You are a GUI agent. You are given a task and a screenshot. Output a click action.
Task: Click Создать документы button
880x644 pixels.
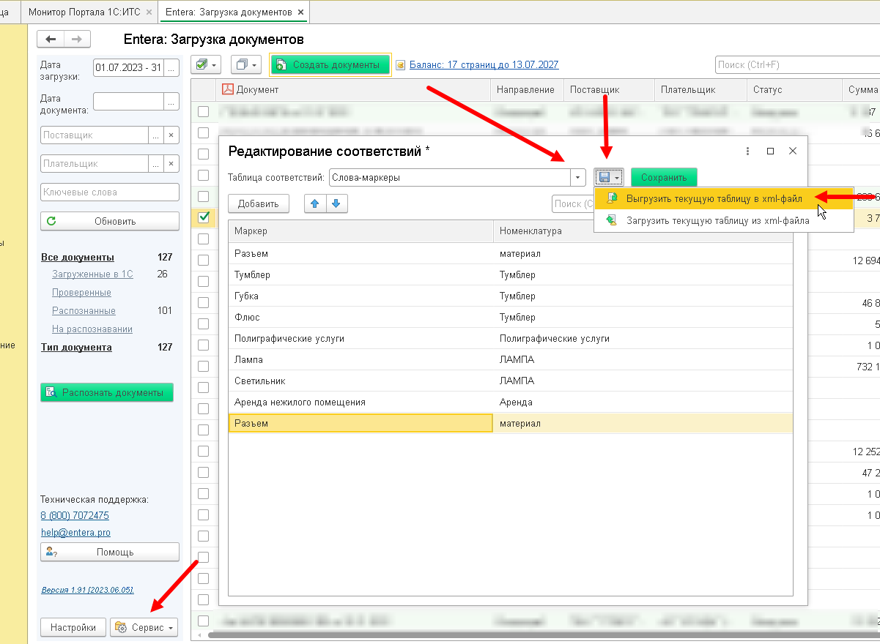(330, 65)
